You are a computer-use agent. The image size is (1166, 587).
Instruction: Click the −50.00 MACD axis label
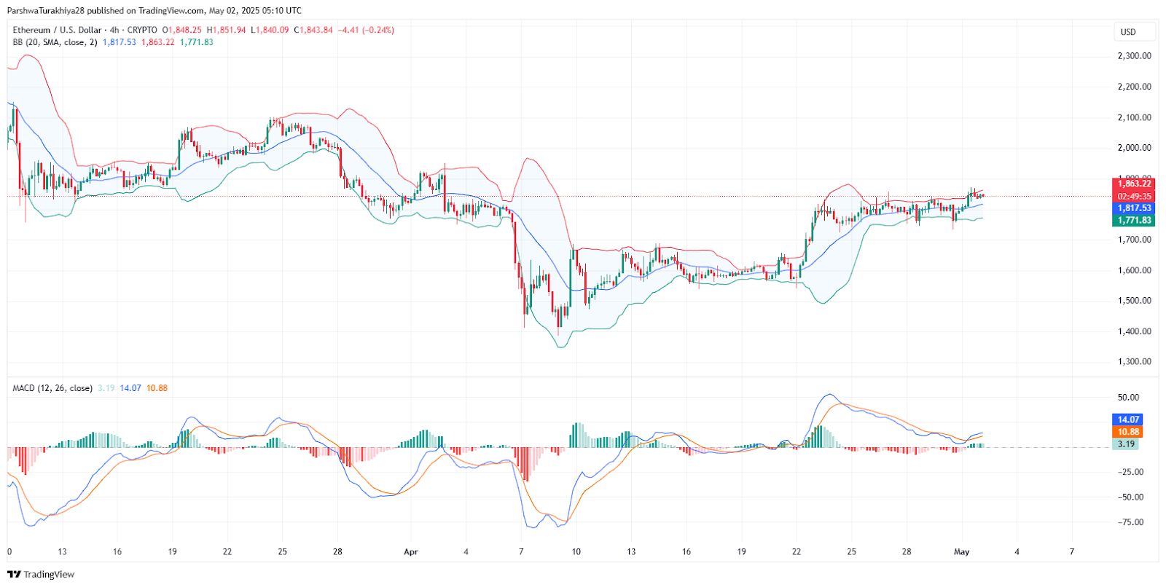pyautogui.click(x=1130, y=497)
